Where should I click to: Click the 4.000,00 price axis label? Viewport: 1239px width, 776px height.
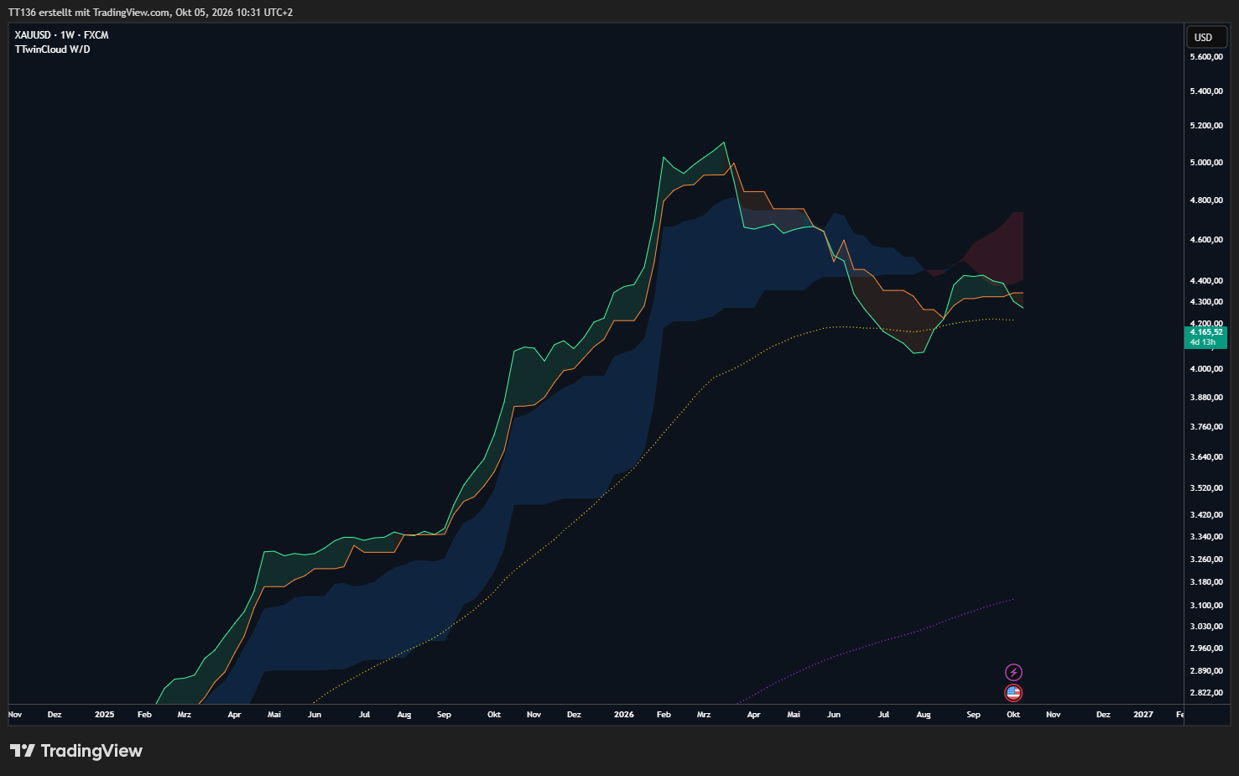pos(1206,369)
